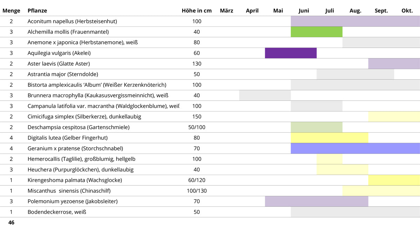Image resolution: width=420 pixels, height=233 pixels.
Task: Click the lilac Polemonium yezoense bloom bar
Action: click(x=316, y=202)
